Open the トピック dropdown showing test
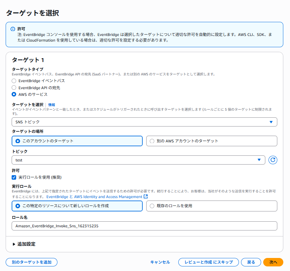The width and height of the screenshot is (290, 271). click(138, 160)
